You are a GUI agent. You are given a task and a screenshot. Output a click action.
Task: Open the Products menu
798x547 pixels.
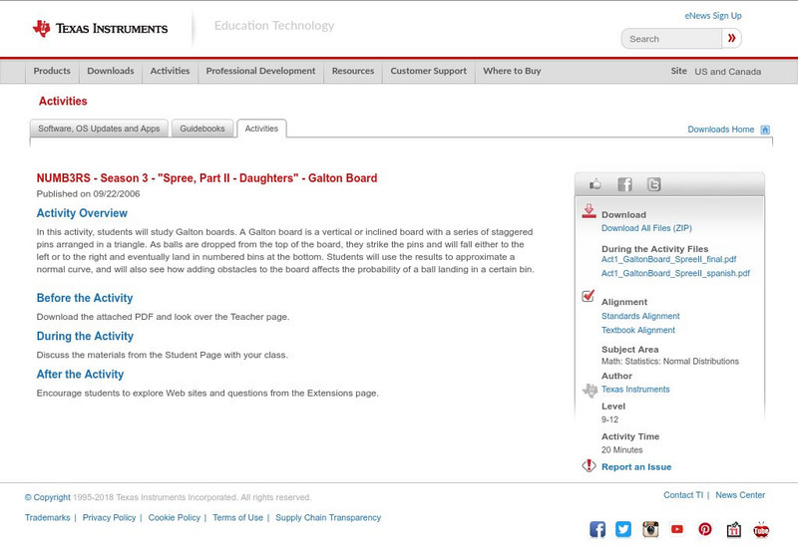pos(52,71)
